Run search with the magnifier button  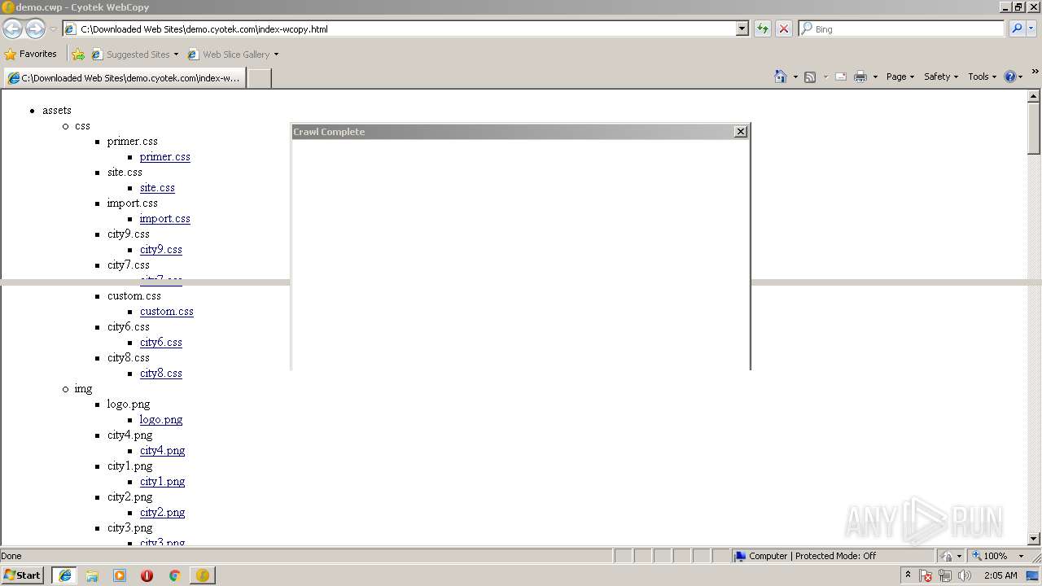click(1016, 28)
